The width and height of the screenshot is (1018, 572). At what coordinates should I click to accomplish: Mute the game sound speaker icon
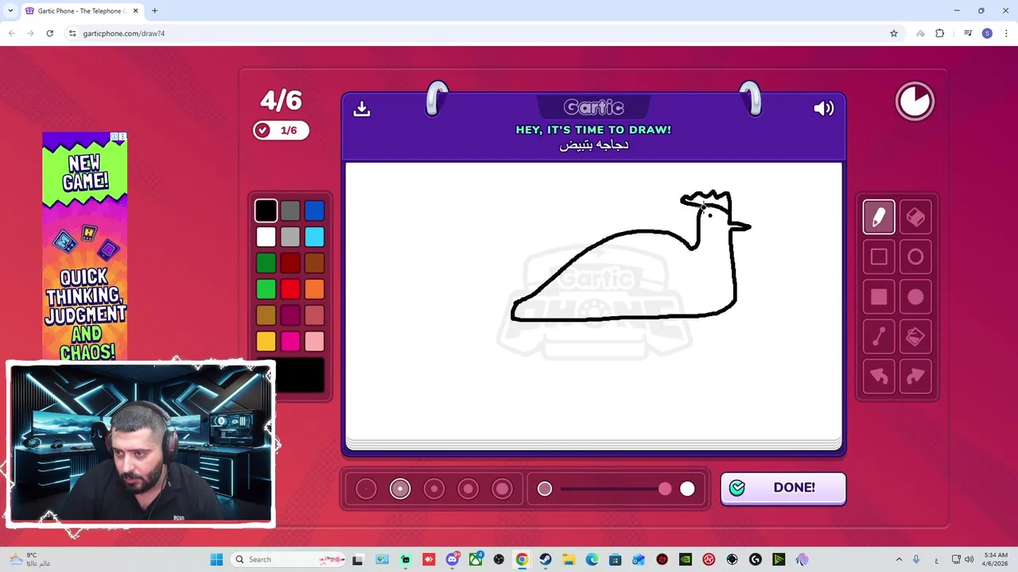pos(824,108)
